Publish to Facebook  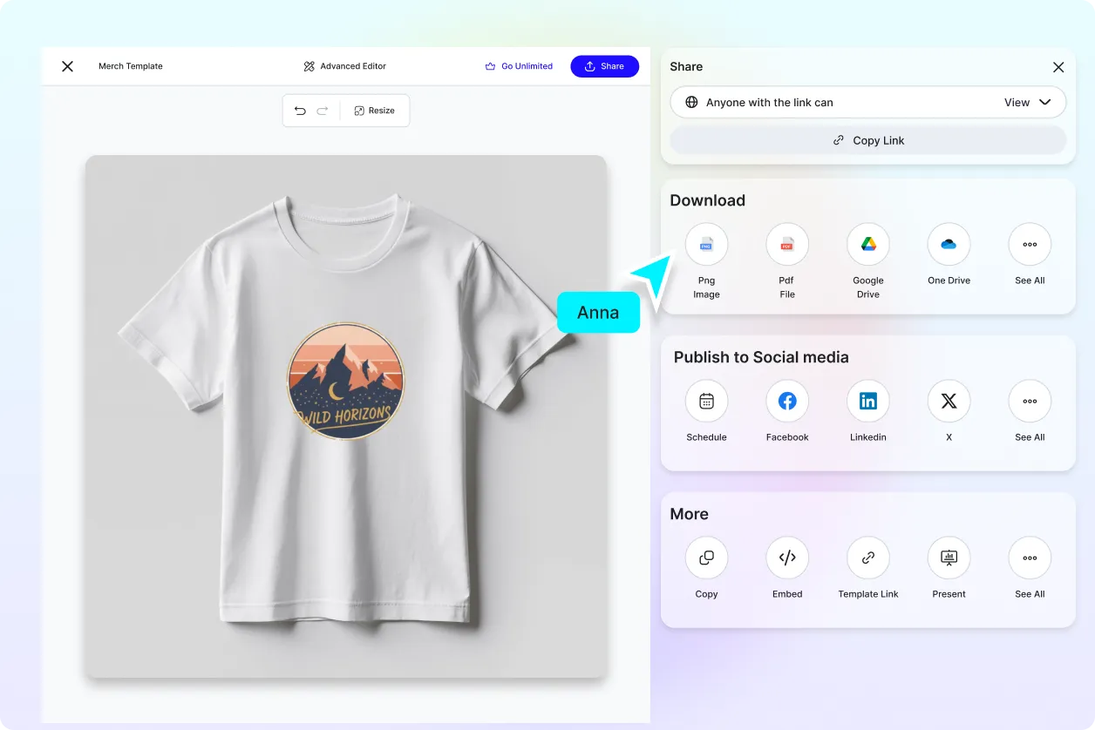pyautogui.click(x=787, y=401)
